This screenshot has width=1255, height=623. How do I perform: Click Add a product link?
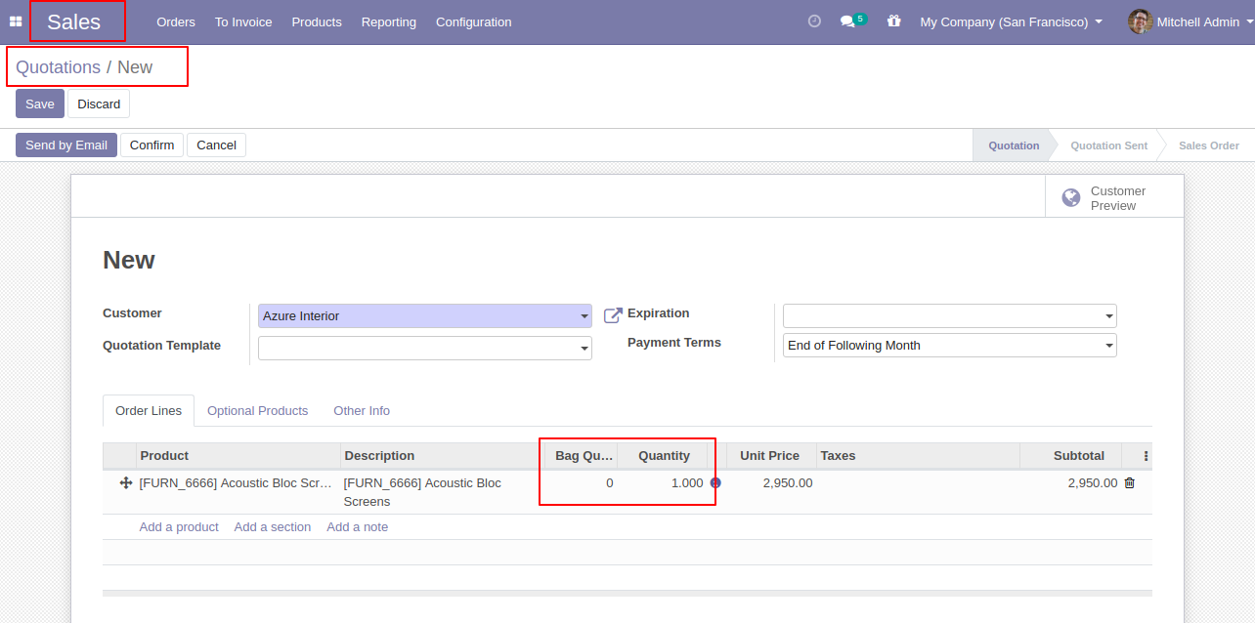[179, 527]
